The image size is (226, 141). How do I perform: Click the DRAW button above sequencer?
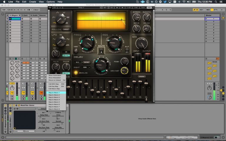[142, 77]
